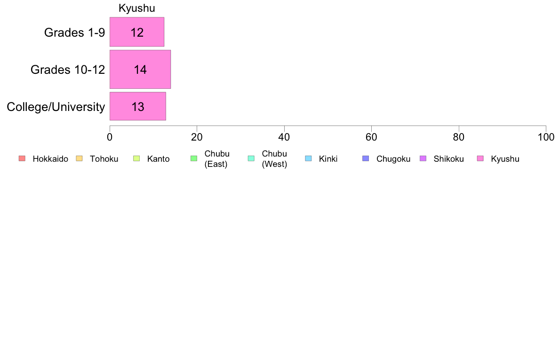Click the Kanto legend color swatch

(x=136, y=158)
